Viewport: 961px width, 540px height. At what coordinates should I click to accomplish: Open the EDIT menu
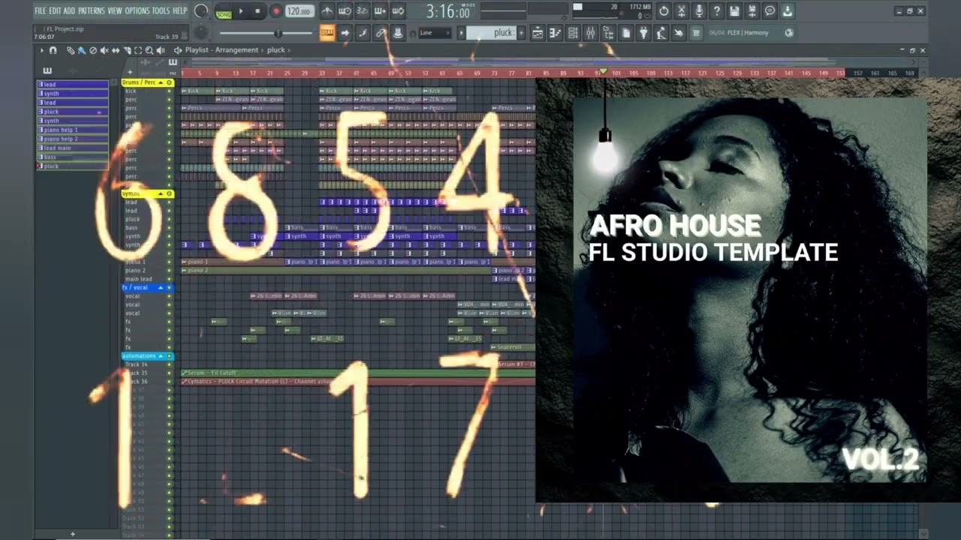[x=55, y=10]
